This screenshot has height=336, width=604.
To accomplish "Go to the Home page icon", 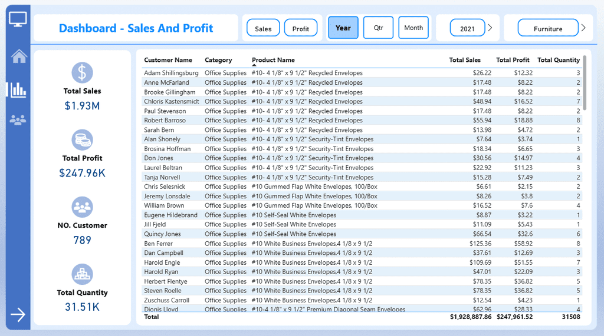I will 19,56.
